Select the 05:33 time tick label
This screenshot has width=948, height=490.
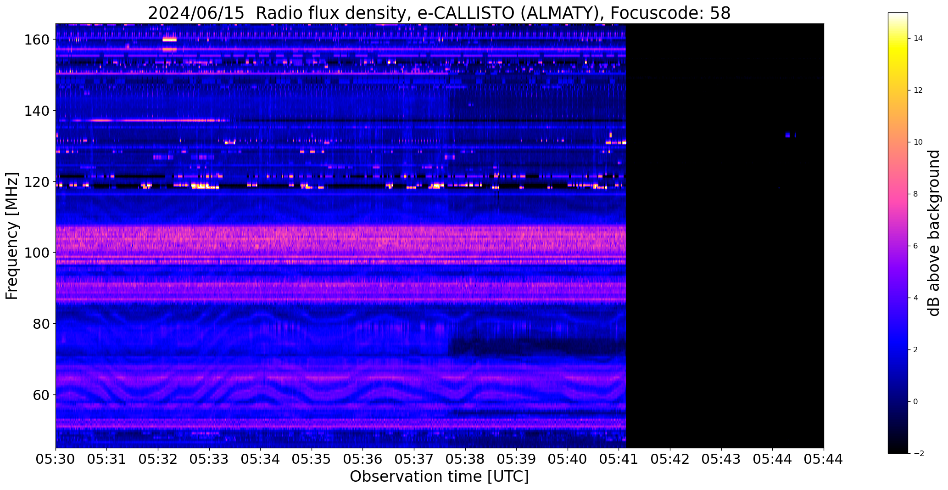[x=210, y=459]
